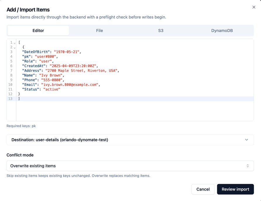Click the closing bracket on line 13
Screen dimensions: 261x201
(19, 98)
